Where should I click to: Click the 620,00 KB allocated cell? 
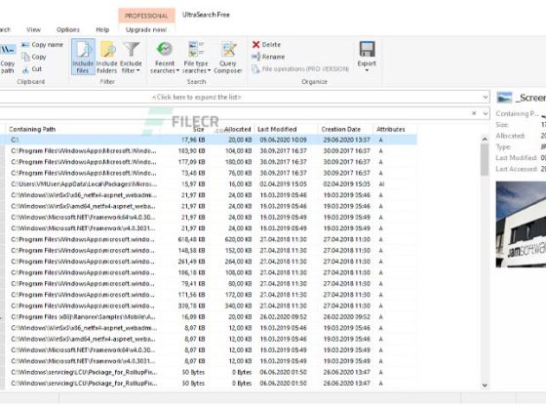coord(238,239)
